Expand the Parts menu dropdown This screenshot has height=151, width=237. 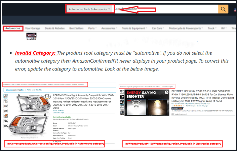click(x=92, y=29)
